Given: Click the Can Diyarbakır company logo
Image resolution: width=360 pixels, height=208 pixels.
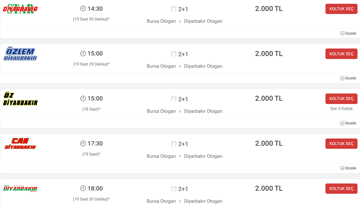Looking at the screenshot, I should (20, 144).
